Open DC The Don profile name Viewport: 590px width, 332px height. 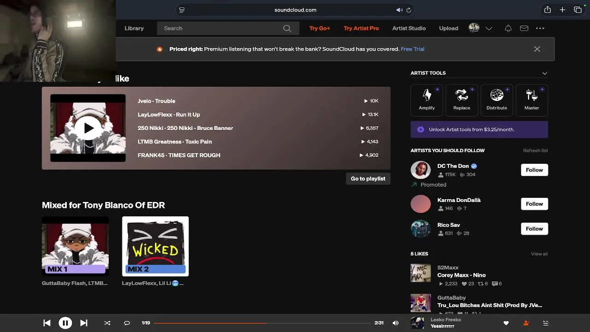453,166
